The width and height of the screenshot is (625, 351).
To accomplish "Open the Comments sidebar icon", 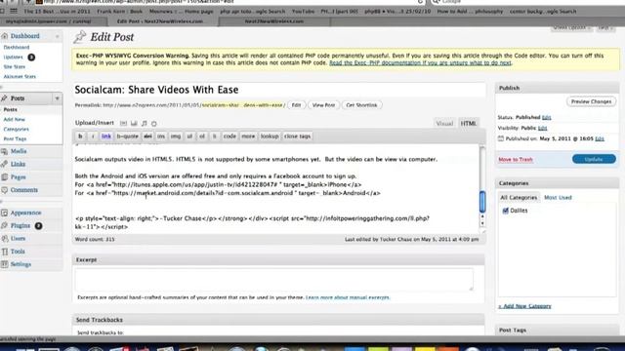I will tap(4, 190).
